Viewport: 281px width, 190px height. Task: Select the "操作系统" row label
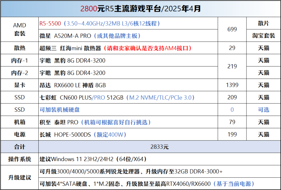20,159
